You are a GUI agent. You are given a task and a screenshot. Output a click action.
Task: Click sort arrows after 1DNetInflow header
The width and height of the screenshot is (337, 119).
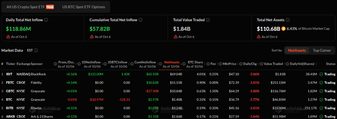click(x=103, y=64)
